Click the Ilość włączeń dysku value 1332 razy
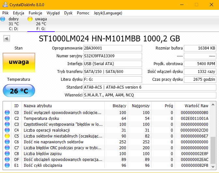 (200, 72)
